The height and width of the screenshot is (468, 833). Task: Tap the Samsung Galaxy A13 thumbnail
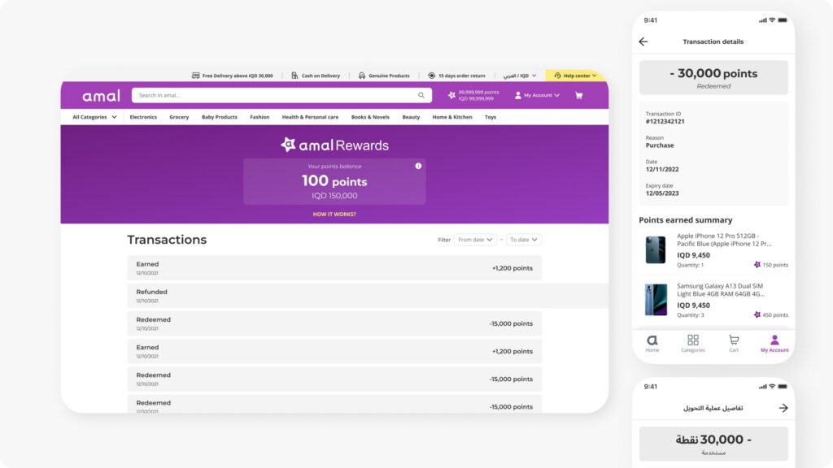pyautogui.click(x=656, y=300)
